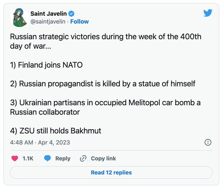
Task: Click the 'ZSU still holds Bakhmut' line
Action: coord(56,131)
